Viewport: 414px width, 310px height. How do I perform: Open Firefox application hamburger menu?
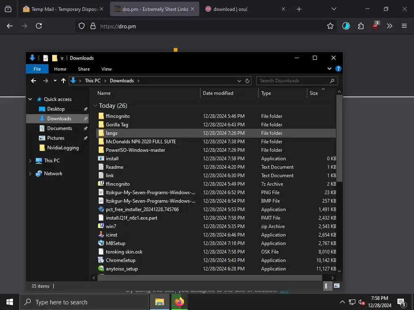(404, 26)
